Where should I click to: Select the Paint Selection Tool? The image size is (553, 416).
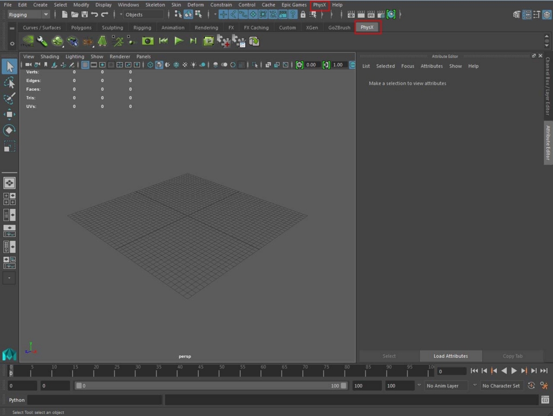click(x=10, y=98)
